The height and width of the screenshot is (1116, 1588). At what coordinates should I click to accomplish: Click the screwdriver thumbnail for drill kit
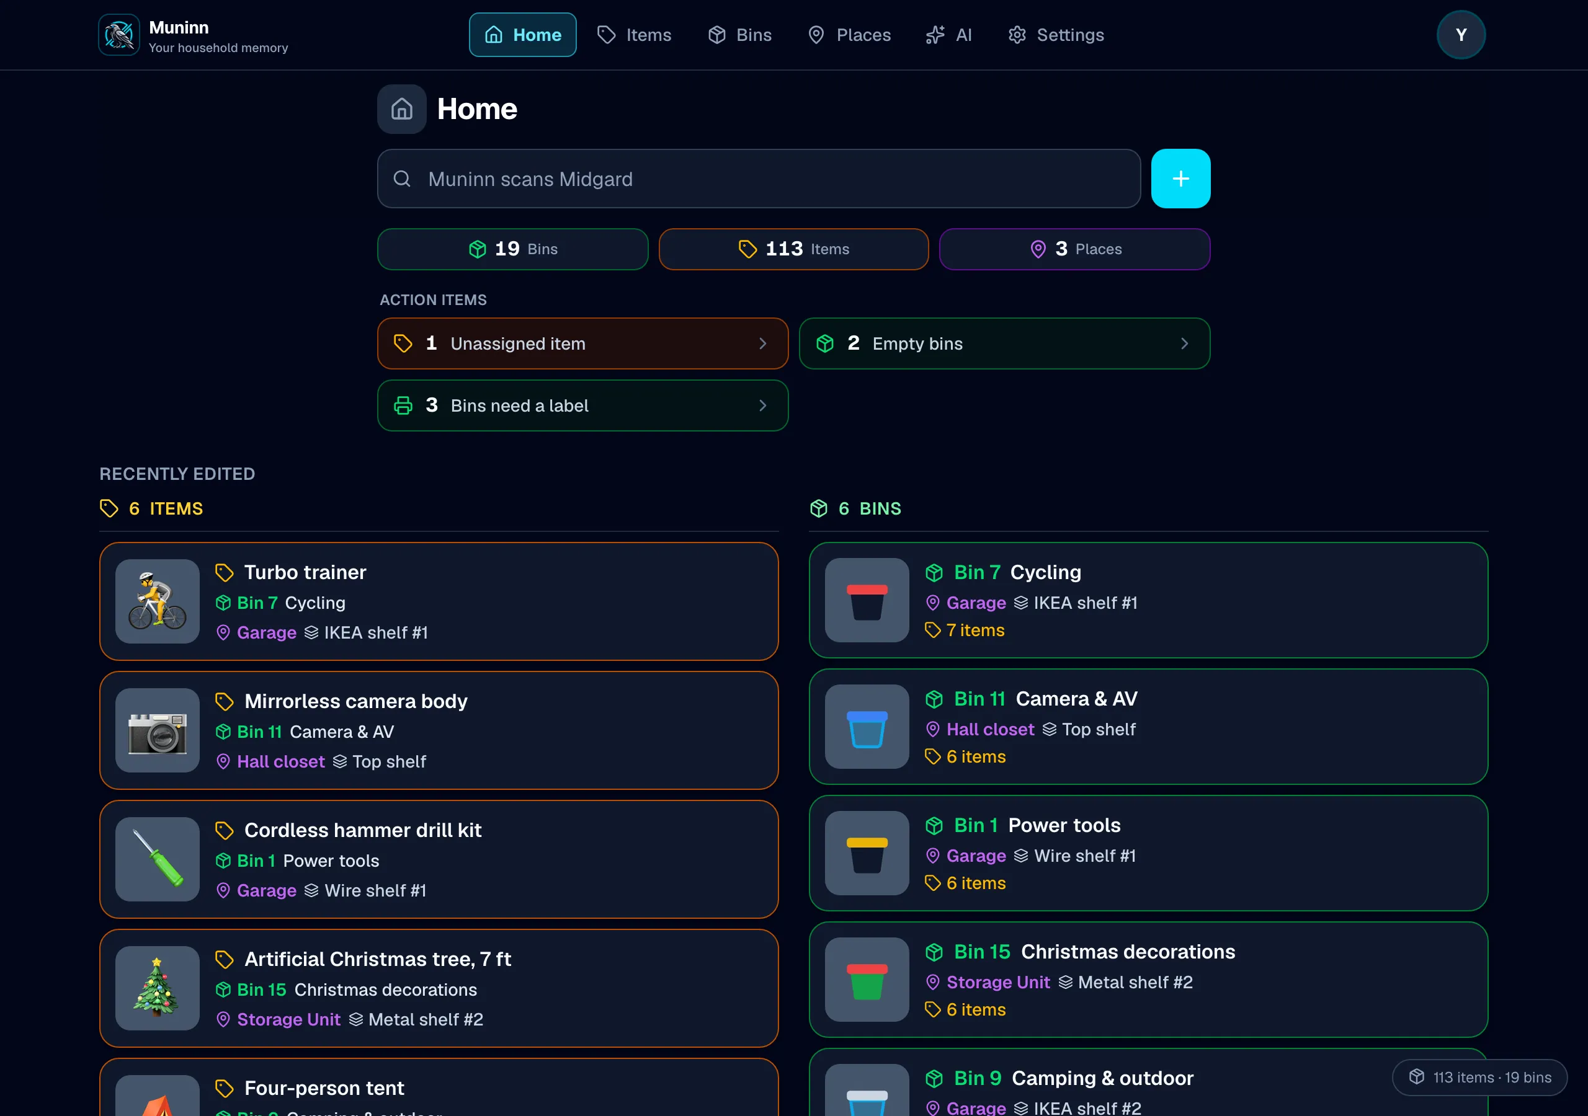coord(157,859)
